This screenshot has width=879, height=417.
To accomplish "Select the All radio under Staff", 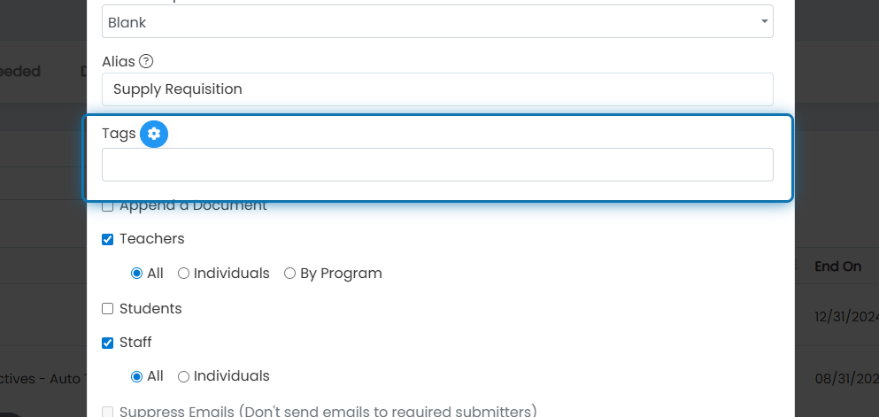I will [136, 376].
